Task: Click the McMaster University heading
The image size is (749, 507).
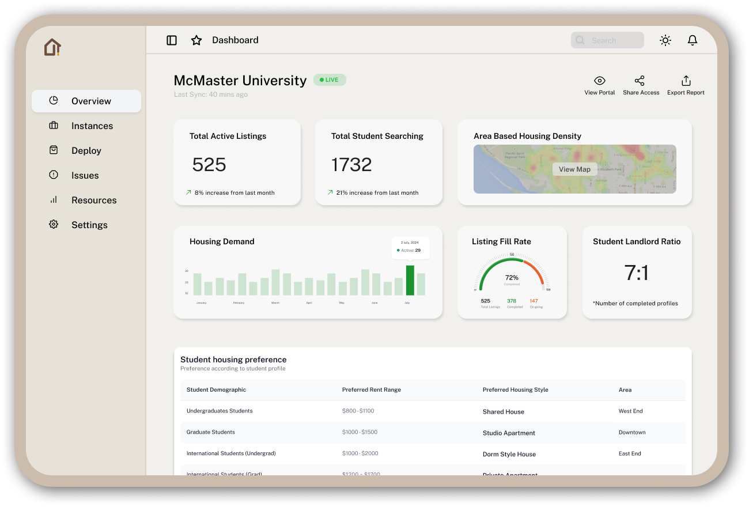Action: pos(240,81)
